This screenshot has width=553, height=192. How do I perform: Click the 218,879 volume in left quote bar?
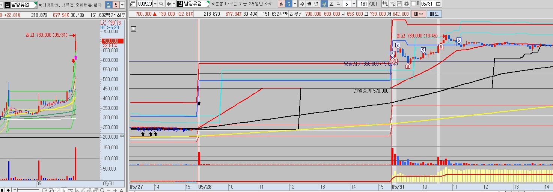[x=39, y=15]
